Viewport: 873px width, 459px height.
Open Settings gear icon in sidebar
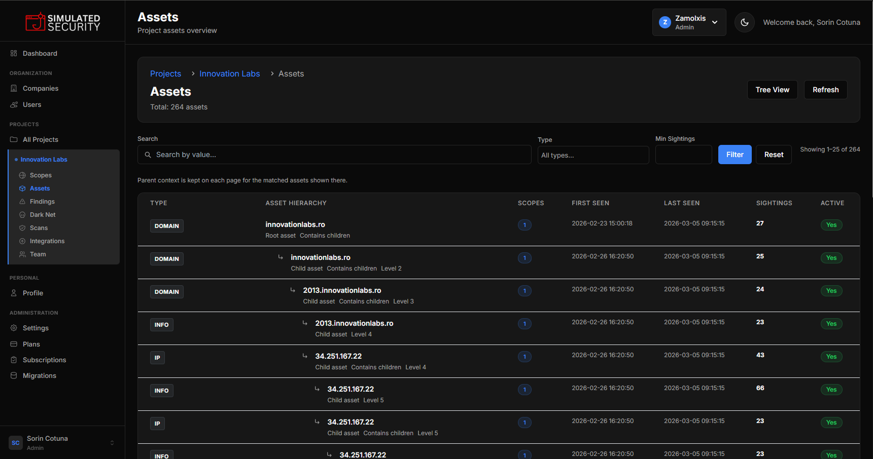14,328
